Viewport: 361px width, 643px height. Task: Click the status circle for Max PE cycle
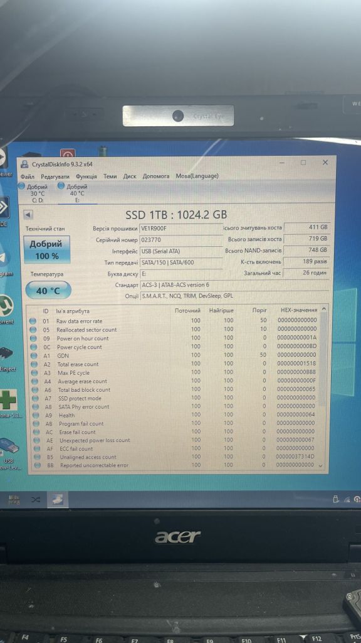pos(34,373)
